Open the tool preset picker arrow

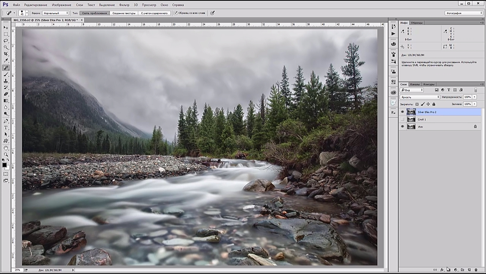[x=14, y=13]
